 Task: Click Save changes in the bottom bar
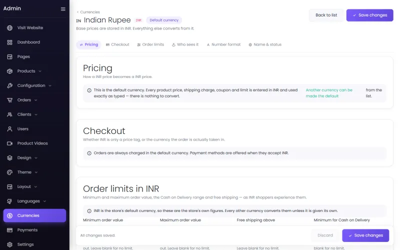365,235
